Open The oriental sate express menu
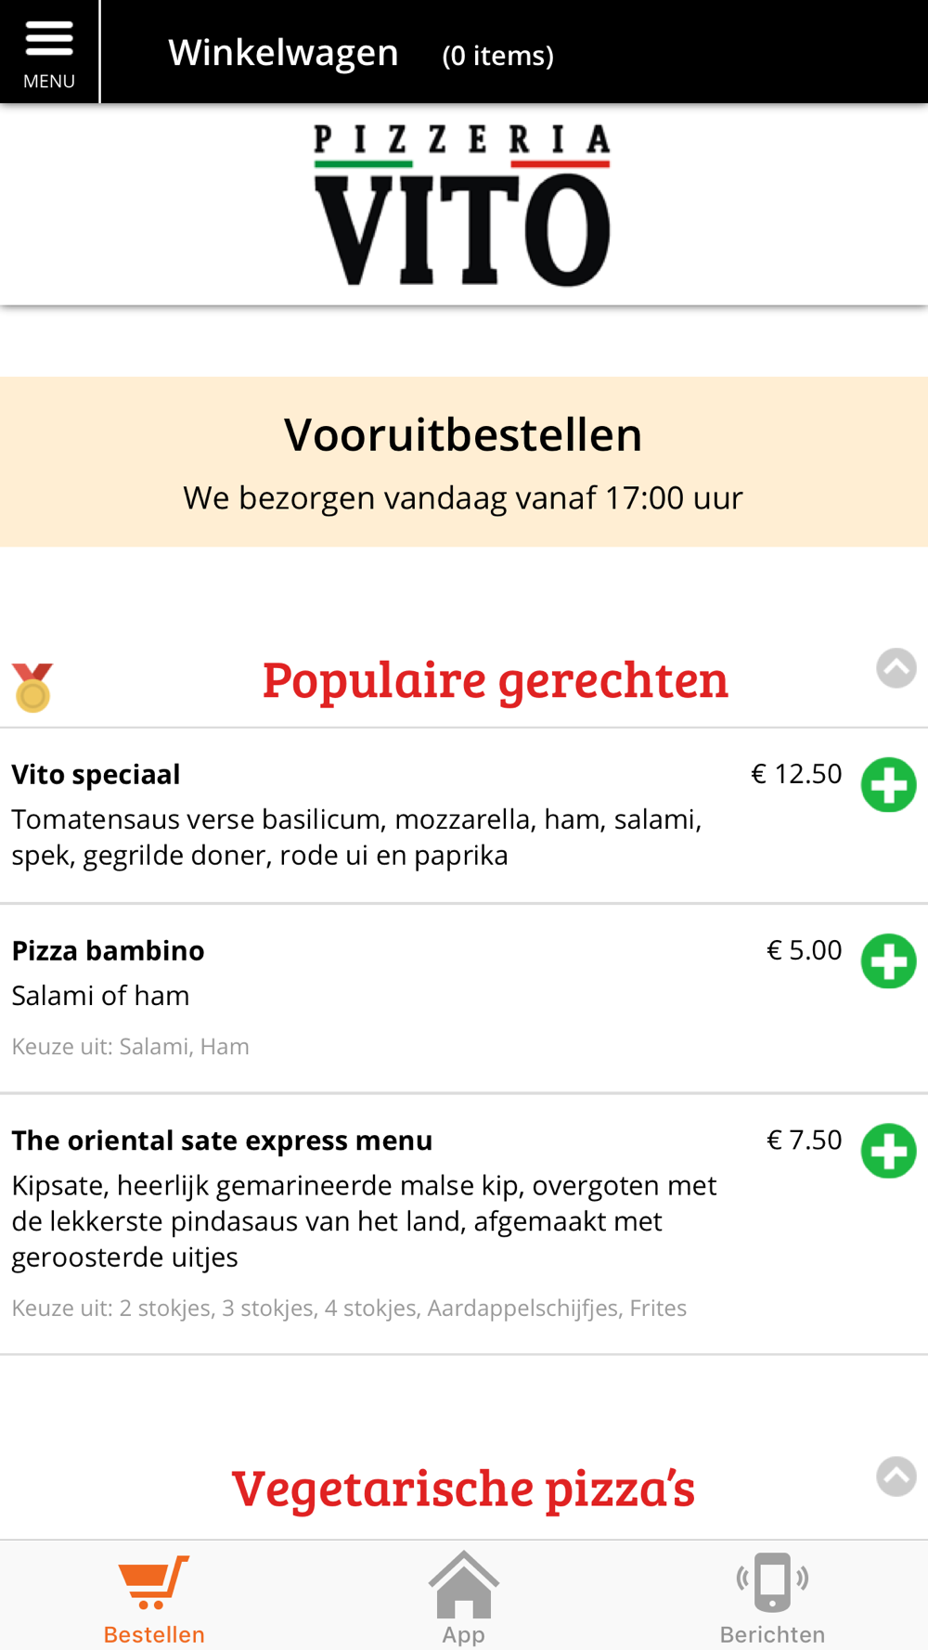This screenshot has height=1650, width=928. click(222, 1141)
